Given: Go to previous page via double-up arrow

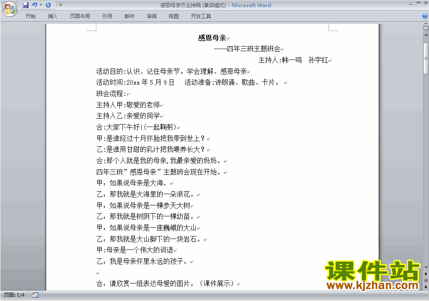Looking at the screenshot, I should (x=426, y=274).
